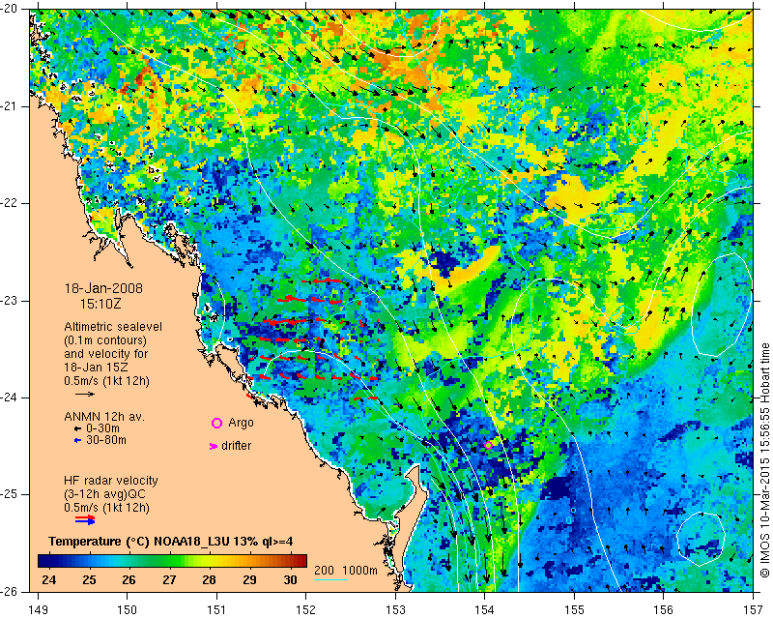Click the longitude axis label '152'

pyautogui.click(x=306, y=610)
